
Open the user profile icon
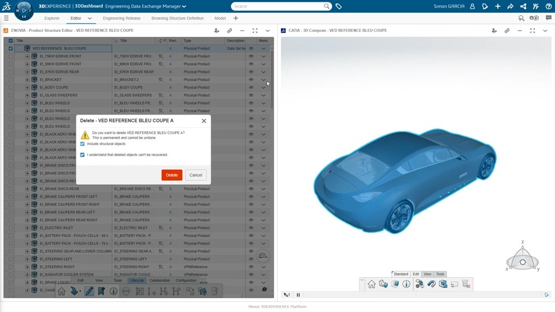point(472,6)
